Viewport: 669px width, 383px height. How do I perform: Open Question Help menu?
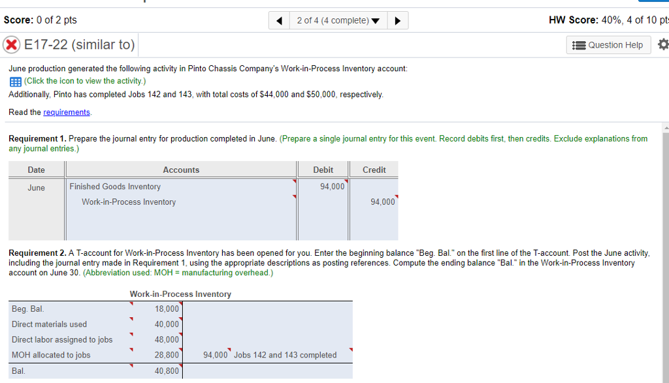608,45
